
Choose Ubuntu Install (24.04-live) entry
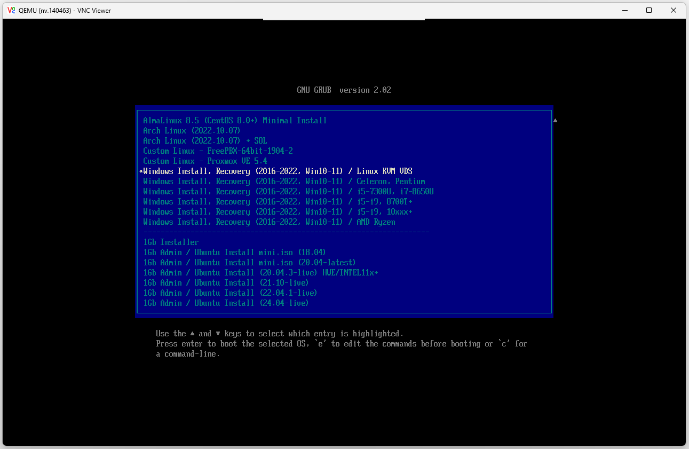pos(226,303)
